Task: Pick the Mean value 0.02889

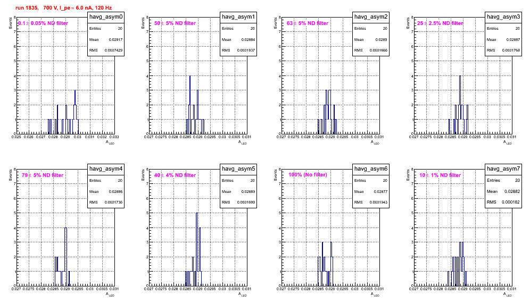Action: click(248, 191)
